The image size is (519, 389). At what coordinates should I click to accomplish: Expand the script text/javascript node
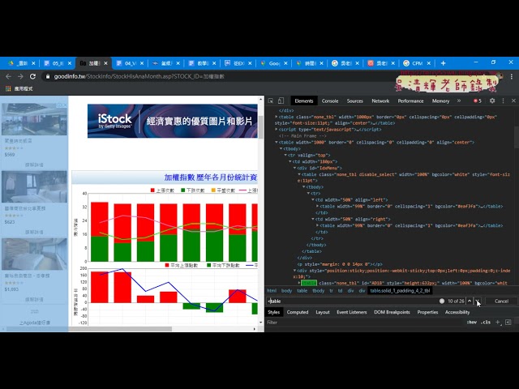(277, 130)
